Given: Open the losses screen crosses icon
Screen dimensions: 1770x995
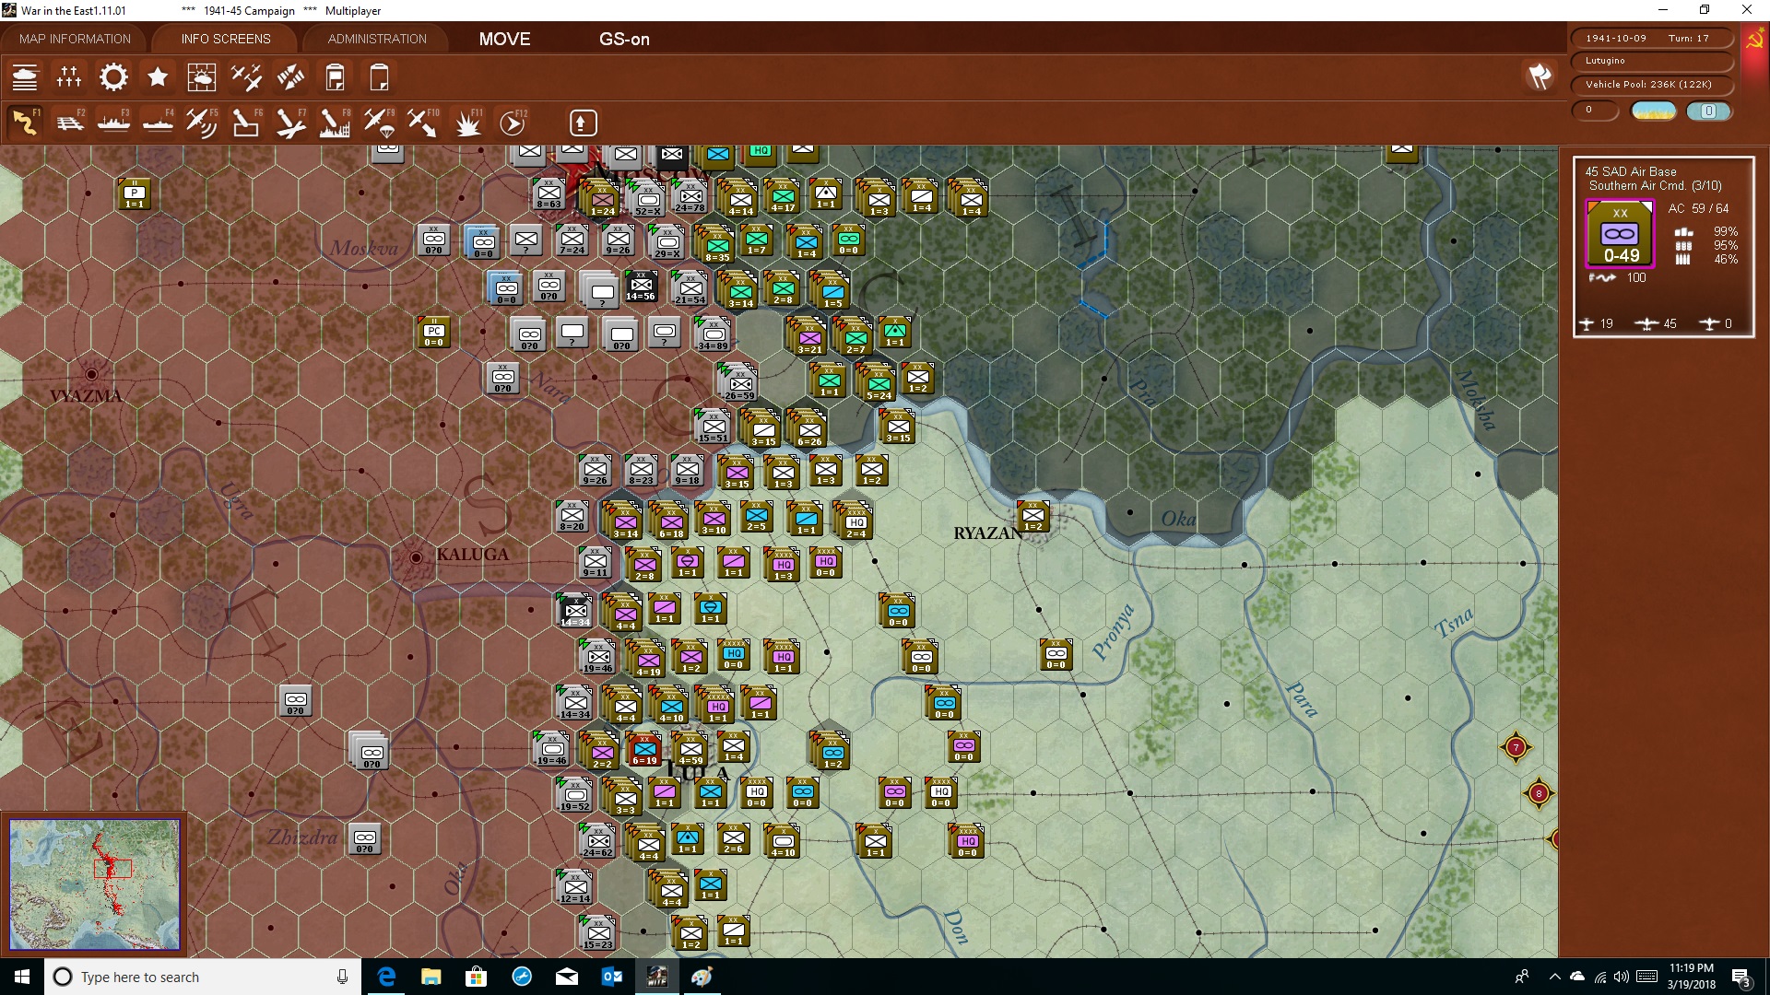Looking at the screenshot, I should click(x=69, y=77).
